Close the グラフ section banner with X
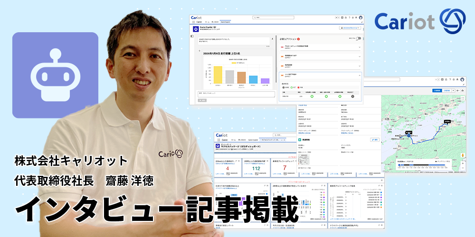The width and height of the screenshot is (475, 237). coord(382,180)
